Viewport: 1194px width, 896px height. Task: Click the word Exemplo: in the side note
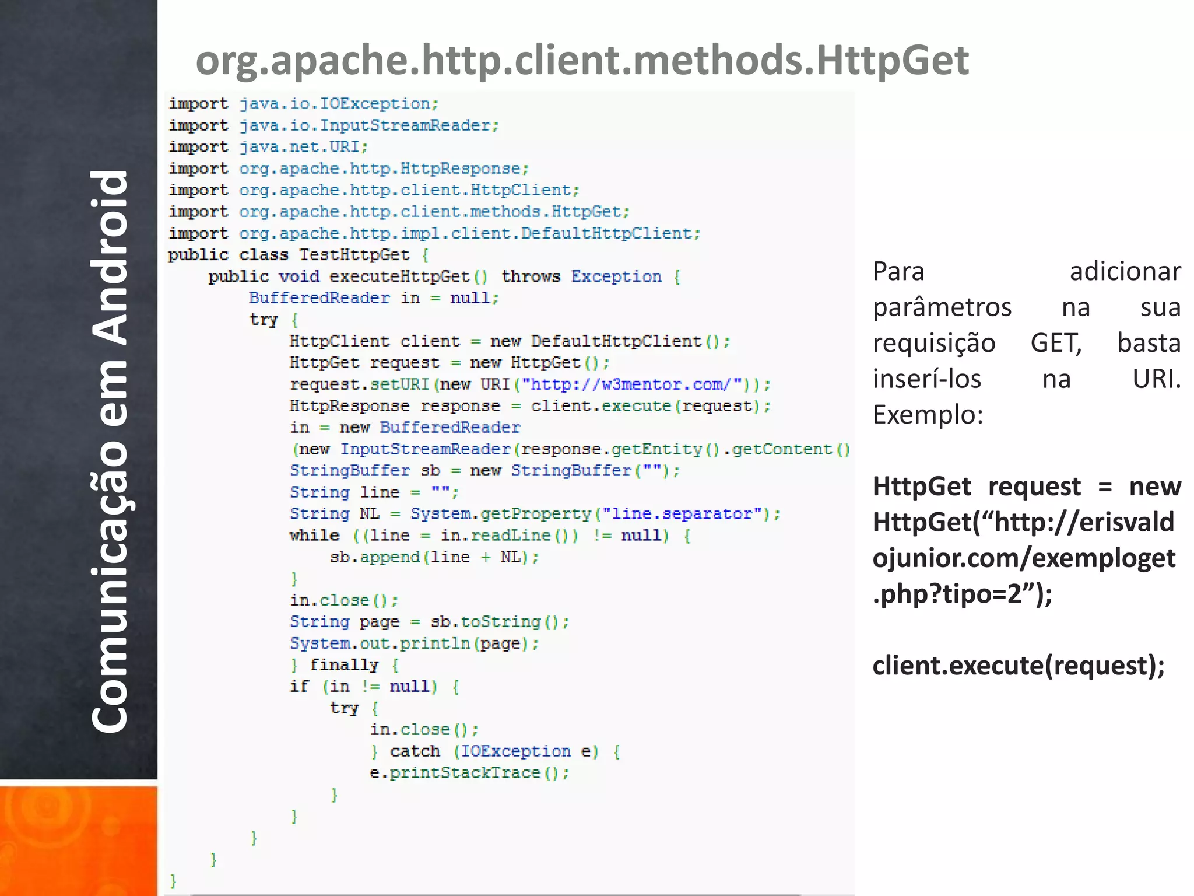(928, 415)
